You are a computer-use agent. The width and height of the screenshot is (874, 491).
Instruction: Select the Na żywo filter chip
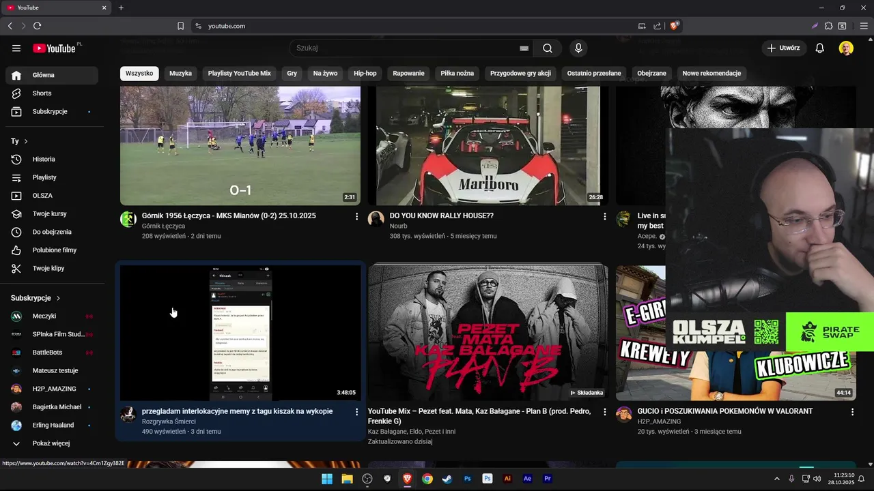(325, 73)
